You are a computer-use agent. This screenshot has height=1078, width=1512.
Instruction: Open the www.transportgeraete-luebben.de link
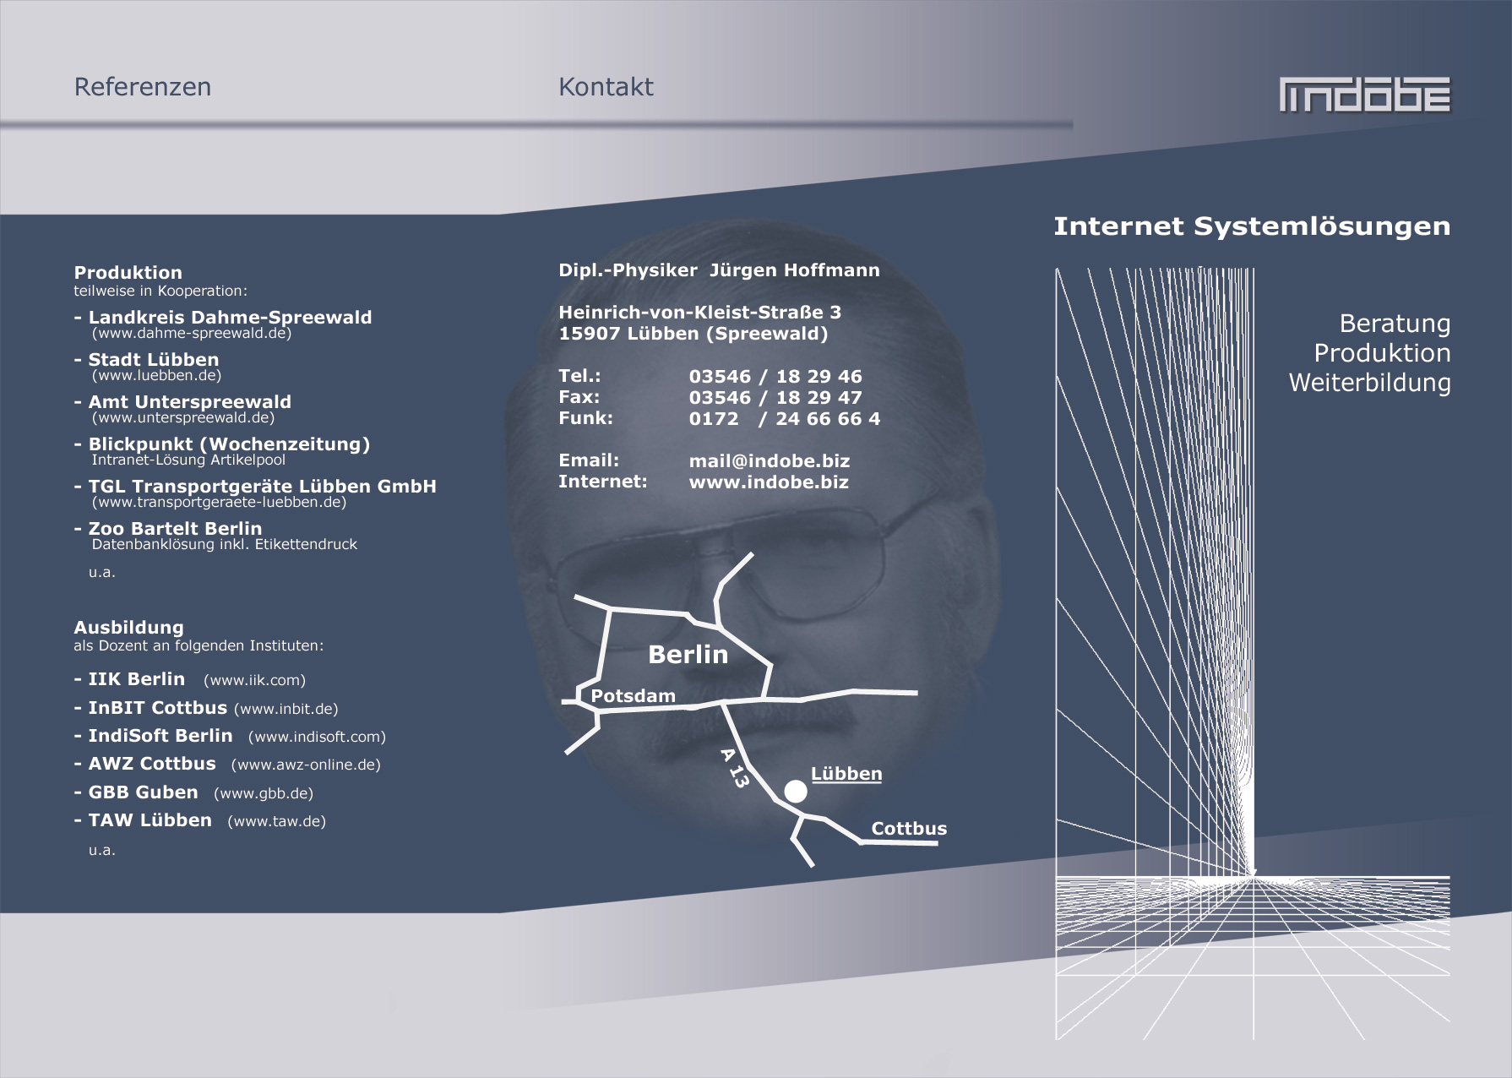[219, 503]
